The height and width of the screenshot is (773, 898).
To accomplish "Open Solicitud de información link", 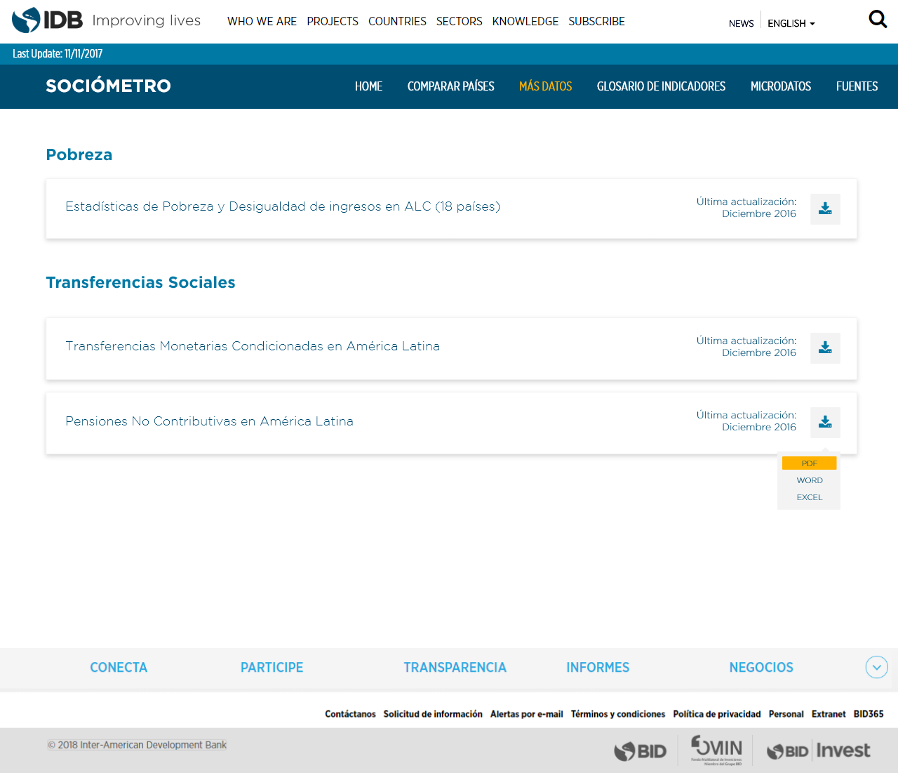I will tap(433, 714).
